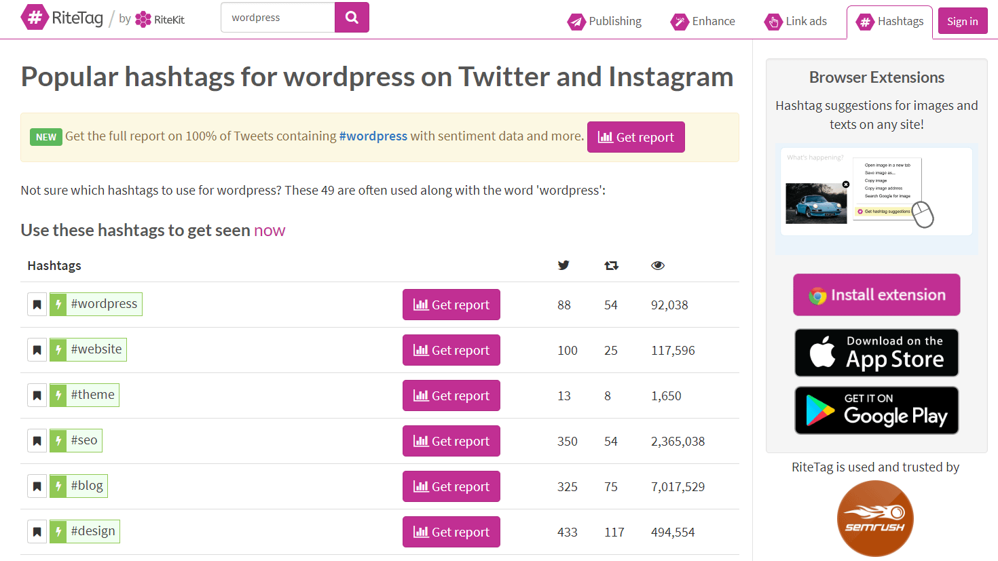Get report for #wordpress row
Image resolution: width=998 pixels, height=561 pixels.
(x=451, y=305)
